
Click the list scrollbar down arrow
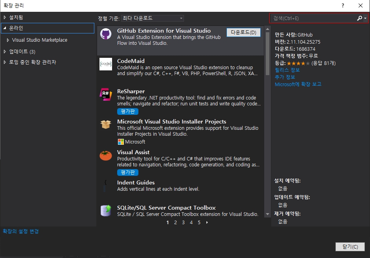(267, 214)
